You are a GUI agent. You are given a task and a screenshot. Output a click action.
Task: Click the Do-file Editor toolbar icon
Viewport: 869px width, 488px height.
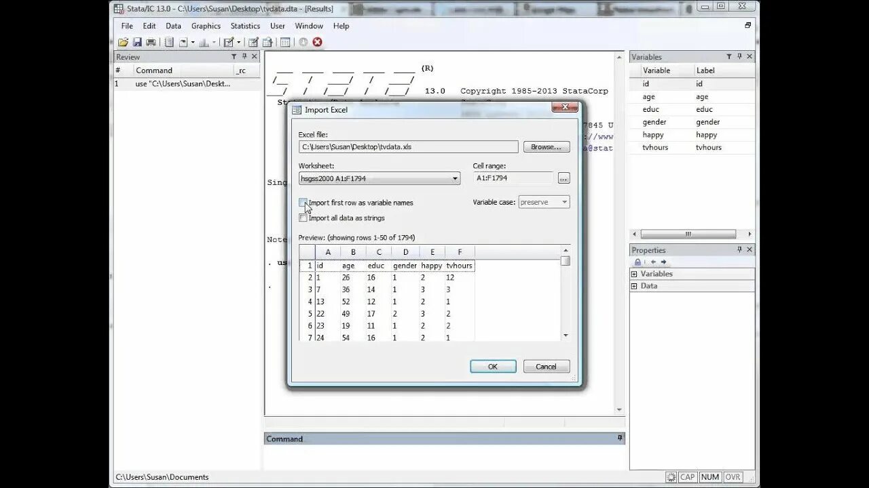[x=229, y=42]
